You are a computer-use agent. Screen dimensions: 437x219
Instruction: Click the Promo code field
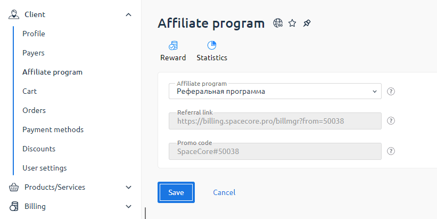point(275,151)
